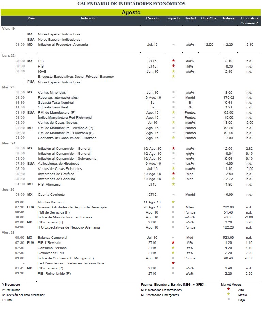Screen dimensions: 265x309
Task: Click the yellow star for Minutas Banxico
Action: click(173, 202)
